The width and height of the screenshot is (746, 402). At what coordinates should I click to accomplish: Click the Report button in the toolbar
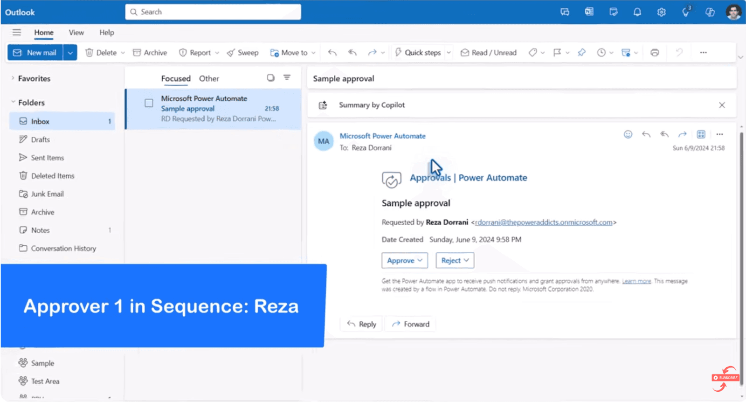click(x=195, y=53)
